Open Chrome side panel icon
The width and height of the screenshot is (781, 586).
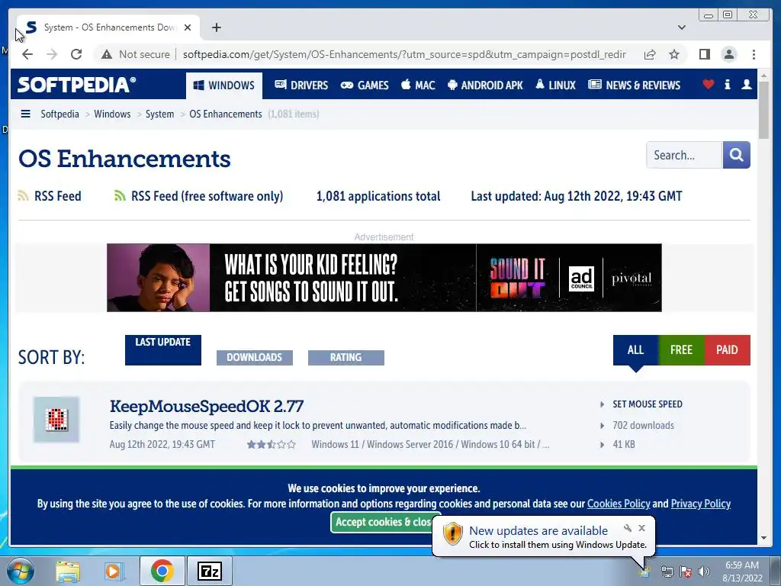(704, 54)
